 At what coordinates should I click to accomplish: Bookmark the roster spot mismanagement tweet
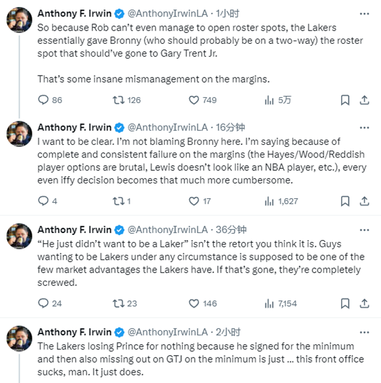(x=344, y=100)
